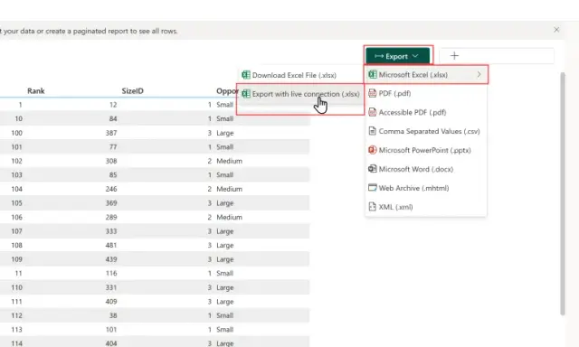The image size is (579, 347).
Task: Click SizeID cell 333
Action: pyautogui.click(x=111, y=231)
